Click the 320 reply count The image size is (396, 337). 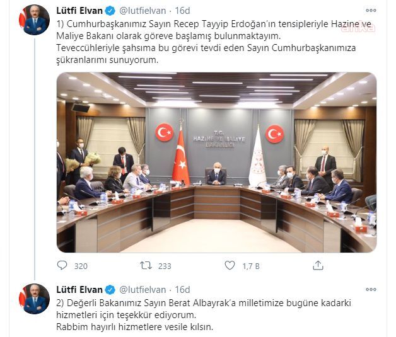point(81,266)
